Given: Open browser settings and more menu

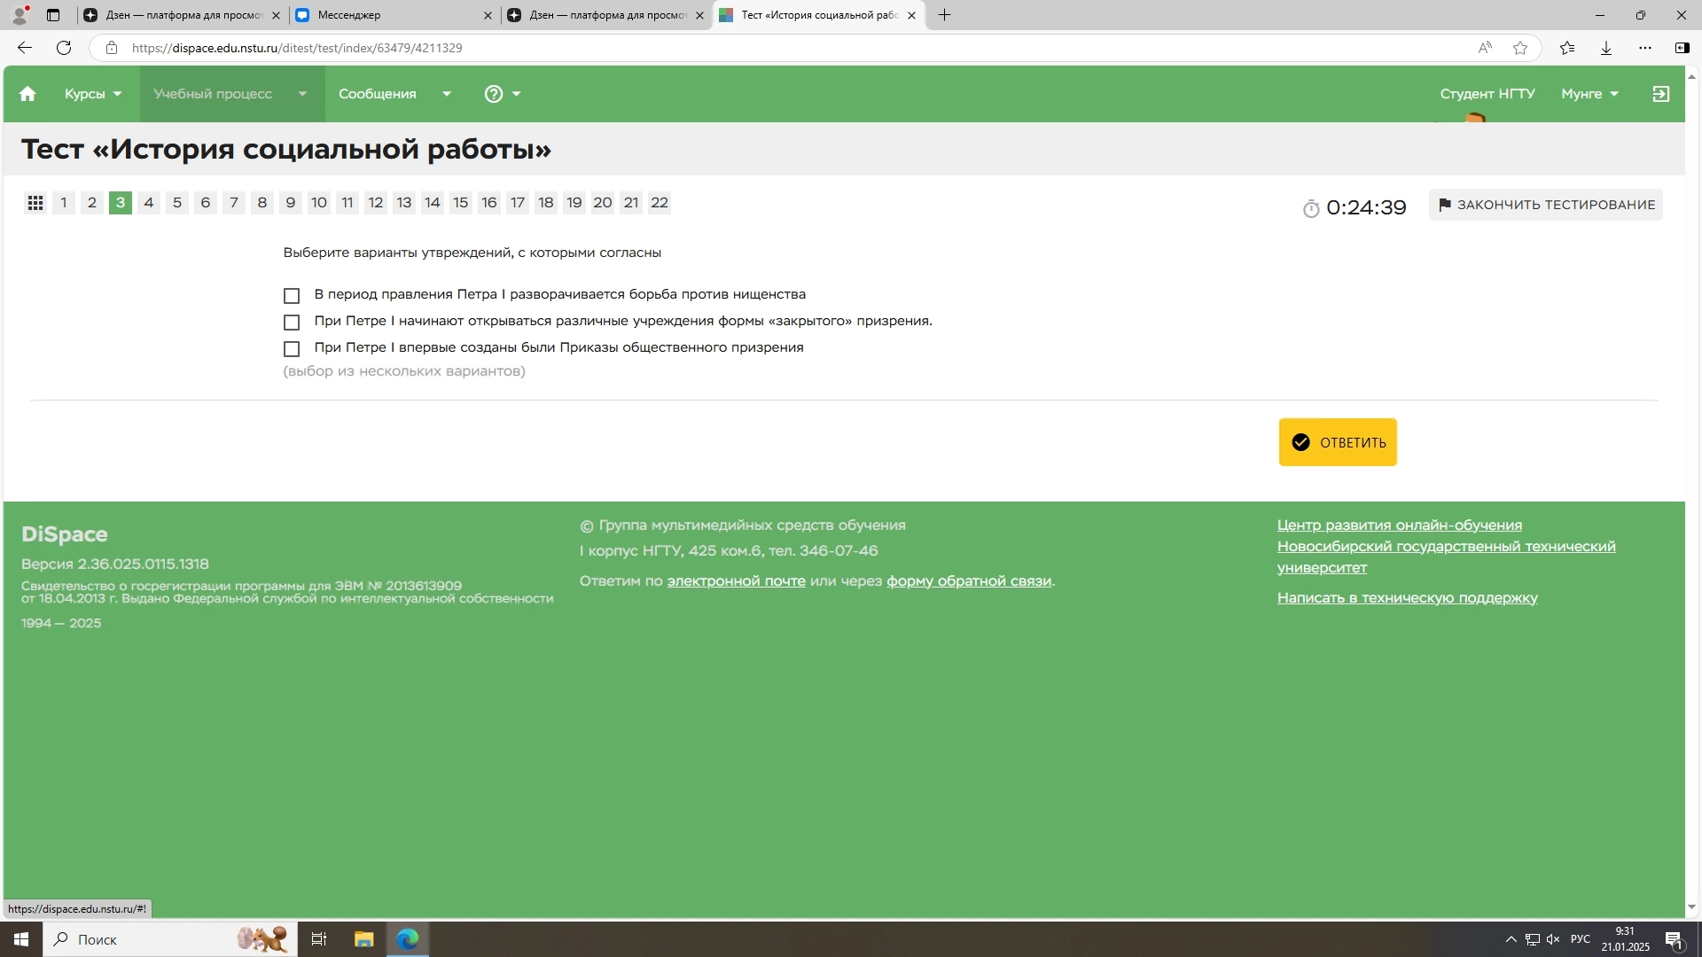Looking at the screenshot, I should coord(1645,48).
